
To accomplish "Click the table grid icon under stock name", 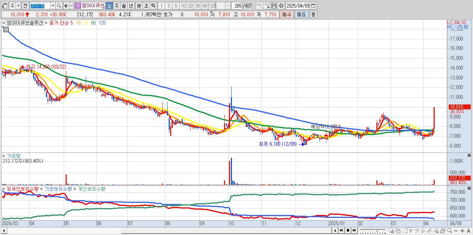I will tap(6, 29).
